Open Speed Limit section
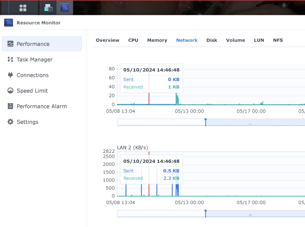 (x=42, y=91)
